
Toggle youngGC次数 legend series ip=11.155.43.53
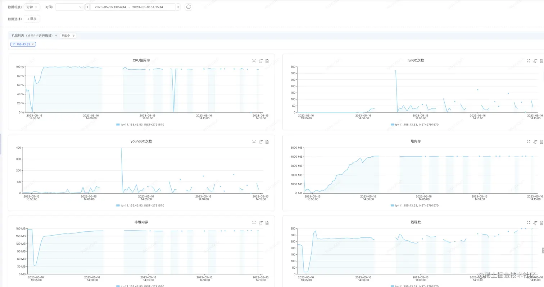(140, 205)
